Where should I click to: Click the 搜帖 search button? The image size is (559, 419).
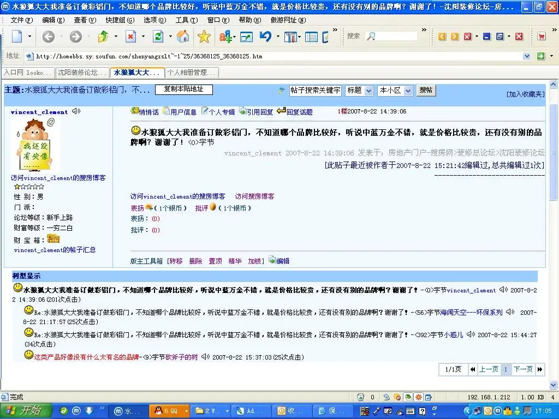click(x=426, y=90)
